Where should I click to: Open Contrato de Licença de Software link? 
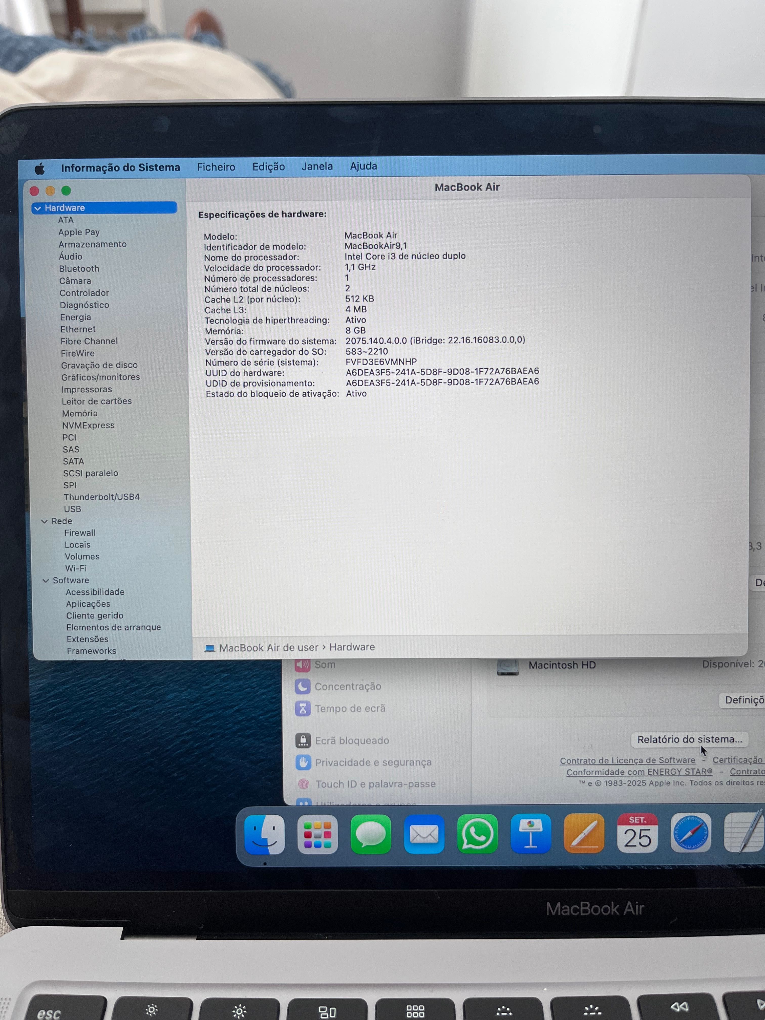pyautogui.click(x=628, y=760)
